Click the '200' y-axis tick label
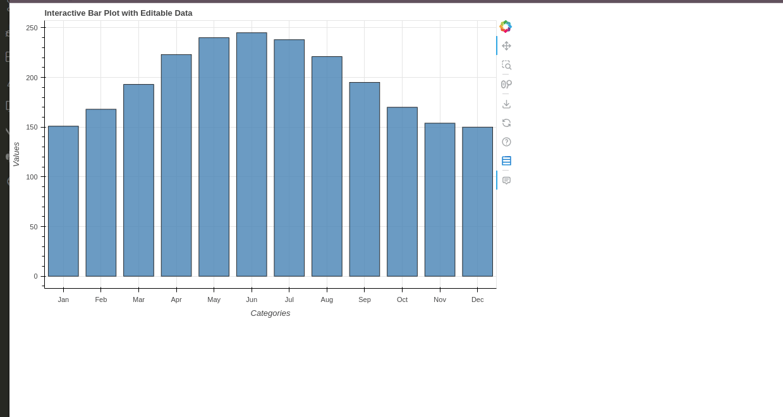Viewport: 783px width, 417px height. point(32,78)
